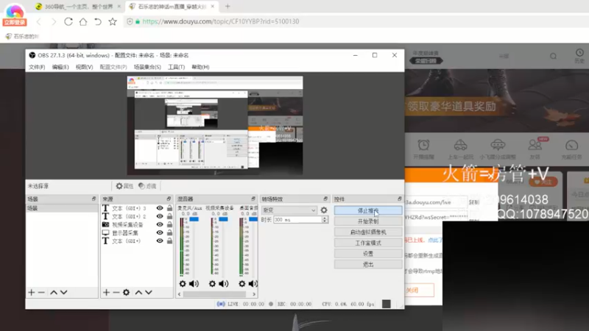
Task: Open the 文件(F) menu
Action: 37,67
